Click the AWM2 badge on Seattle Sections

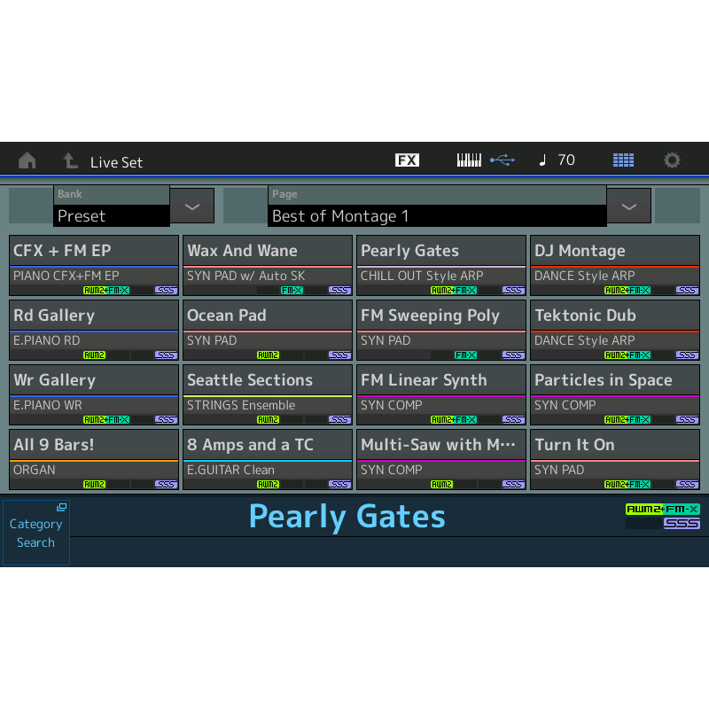(x=268, y=419)
